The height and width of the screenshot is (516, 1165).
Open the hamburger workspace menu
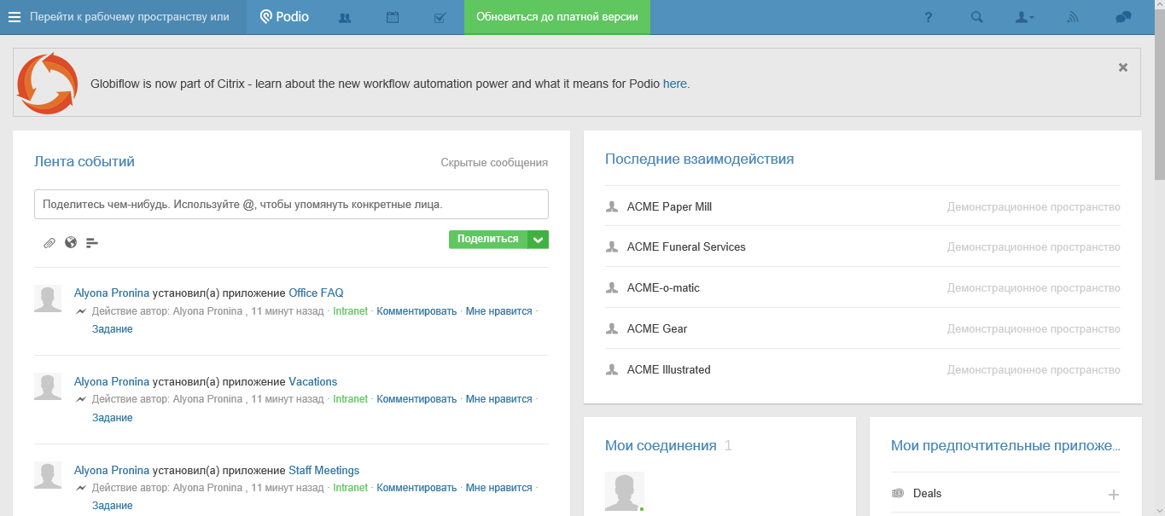coord(15,17)
